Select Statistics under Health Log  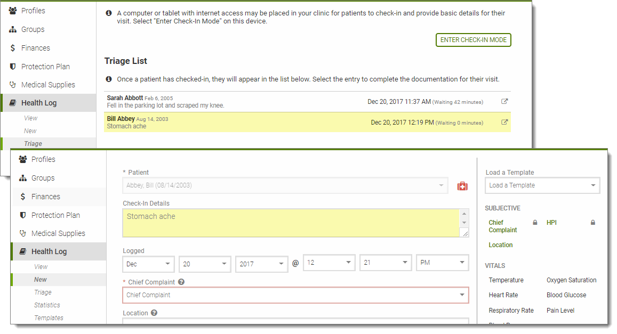pos(47,305)
